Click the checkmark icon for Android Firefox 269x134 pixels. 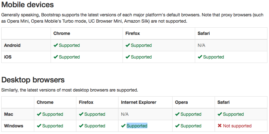(x=128, y=45)
